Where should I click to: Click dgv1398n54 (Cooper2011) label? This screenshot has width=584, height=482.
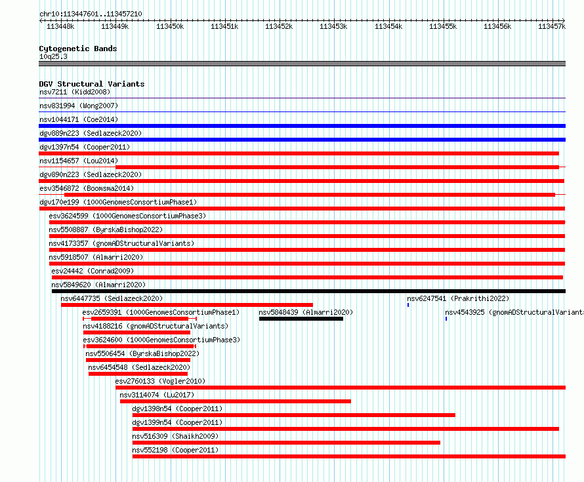click(177, 409)
